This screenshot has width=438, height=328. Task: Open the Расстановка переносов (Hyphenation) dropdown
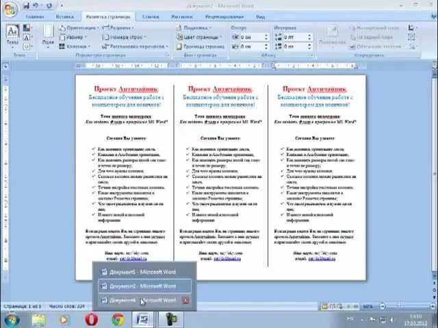[x=136, y=46]
